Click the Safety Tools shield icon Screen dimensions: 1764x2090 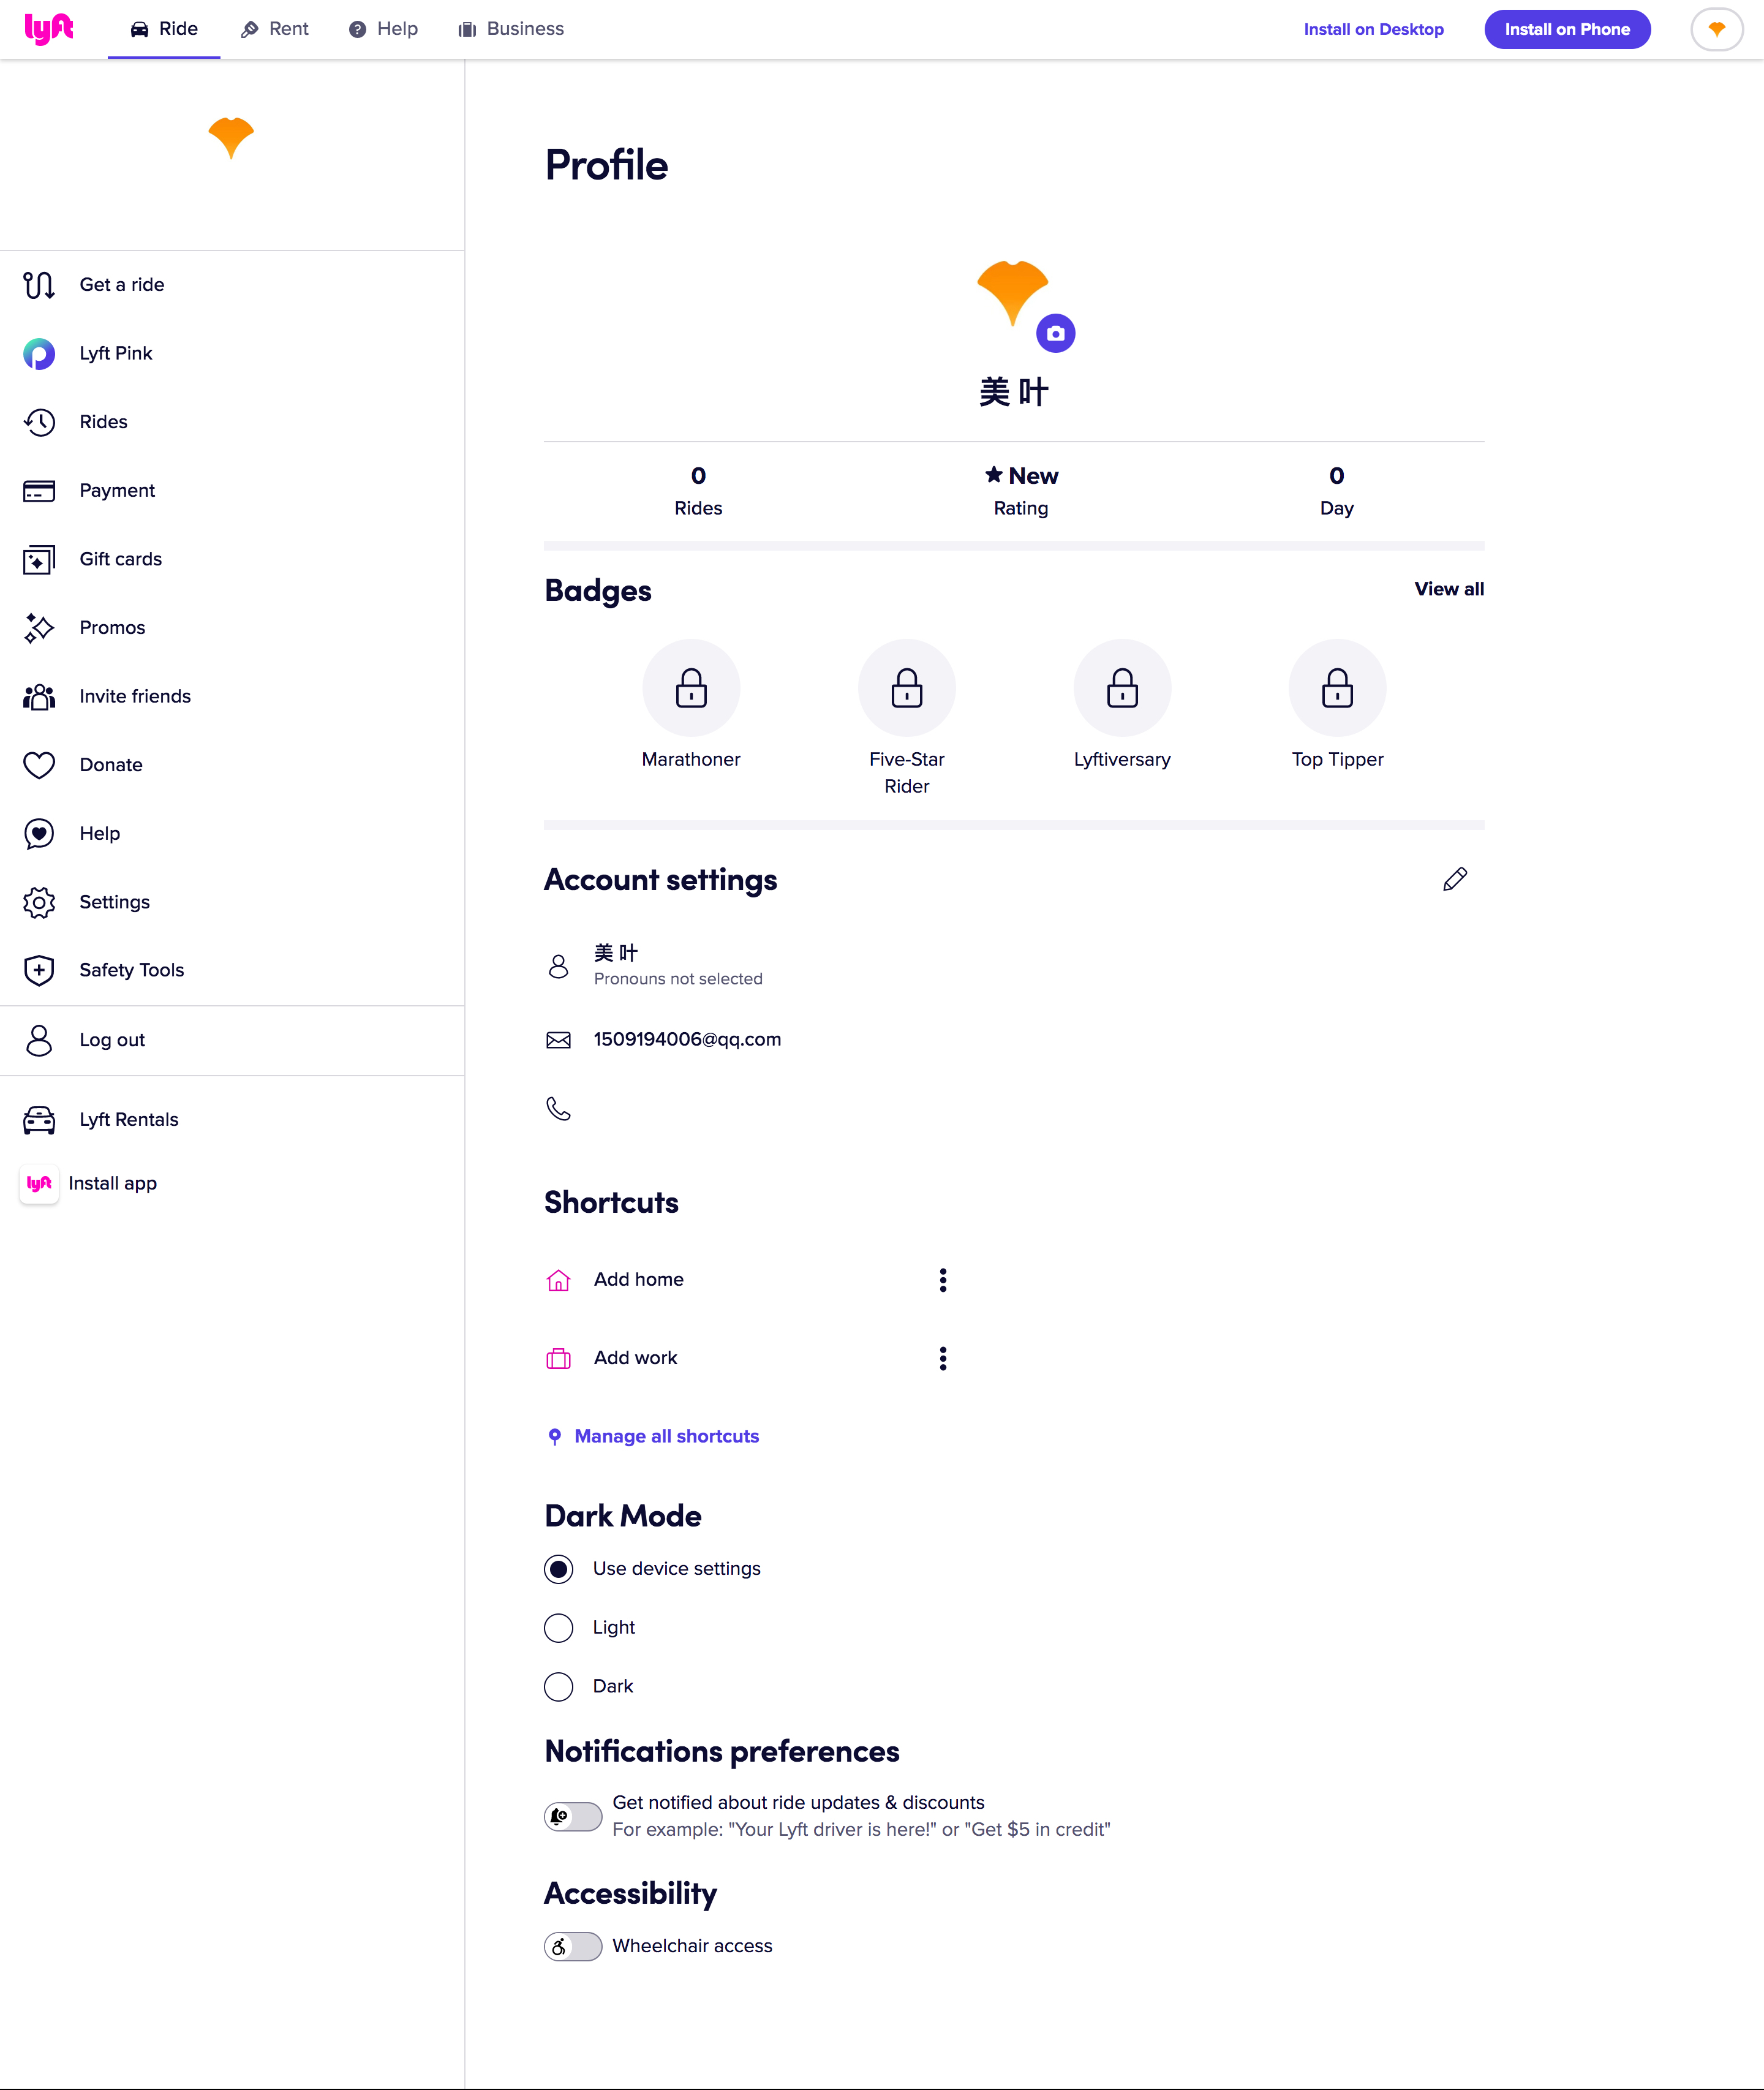pos(39,970)
